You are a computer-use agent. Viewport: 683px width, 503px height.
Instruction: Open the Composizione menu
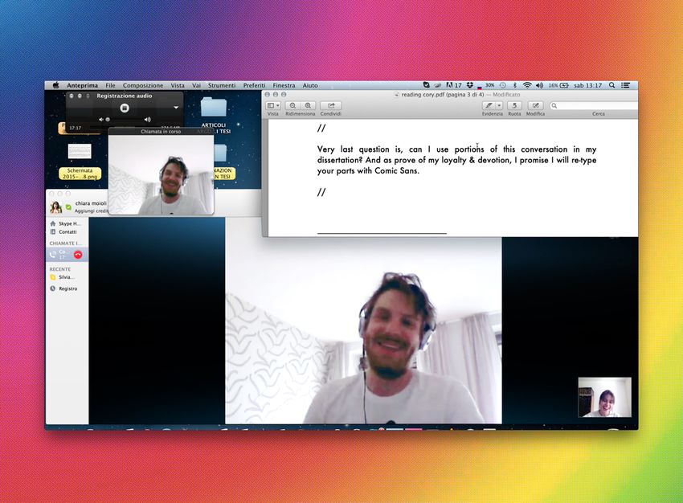pos(143,85)
